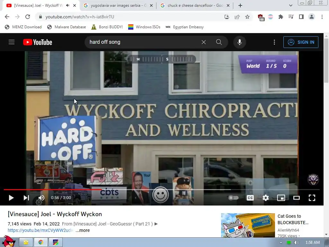Screen dimensions: 329x247
Task: Open the system volume tray icon
Action: click(x=296, y=242)
